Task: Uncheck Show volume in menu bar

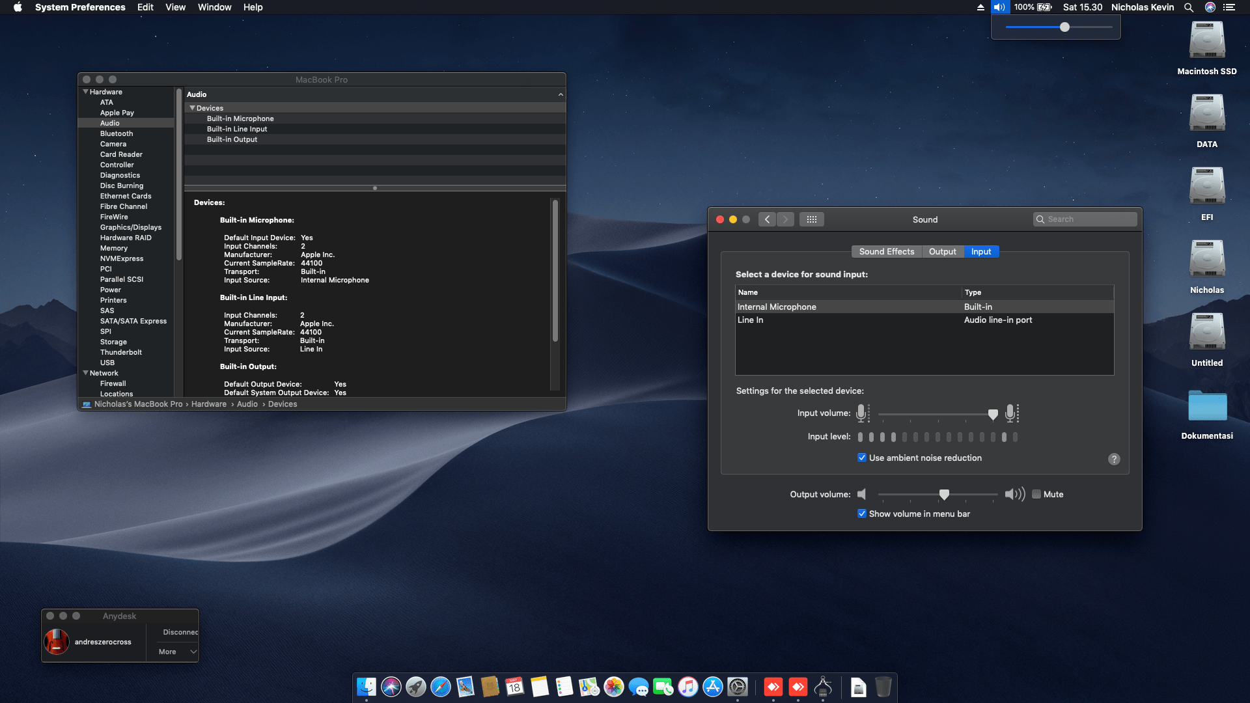Action: click(x=861, y=514)
